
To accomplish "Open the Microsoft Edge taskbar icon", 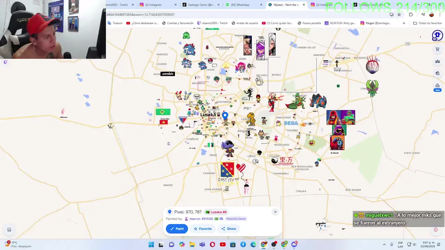I will [253, 244].
